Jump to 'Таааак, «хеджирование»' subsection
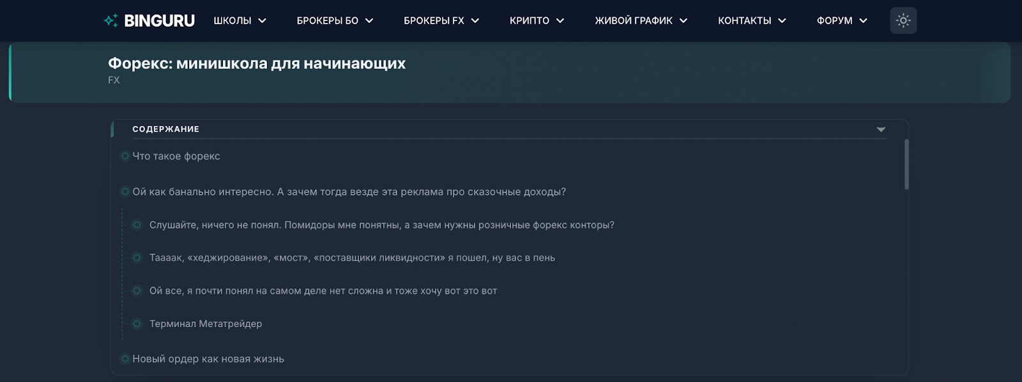This screenshot has height=382, width=1022. pos(352,257)
